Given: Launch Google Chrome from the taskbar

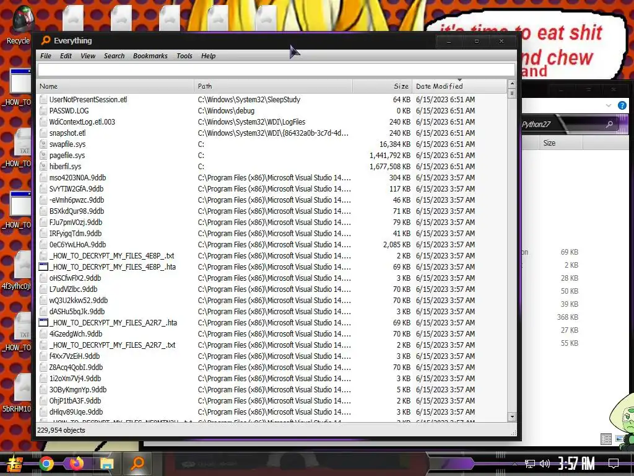Looking at the screenshot, I should (46, 464).
